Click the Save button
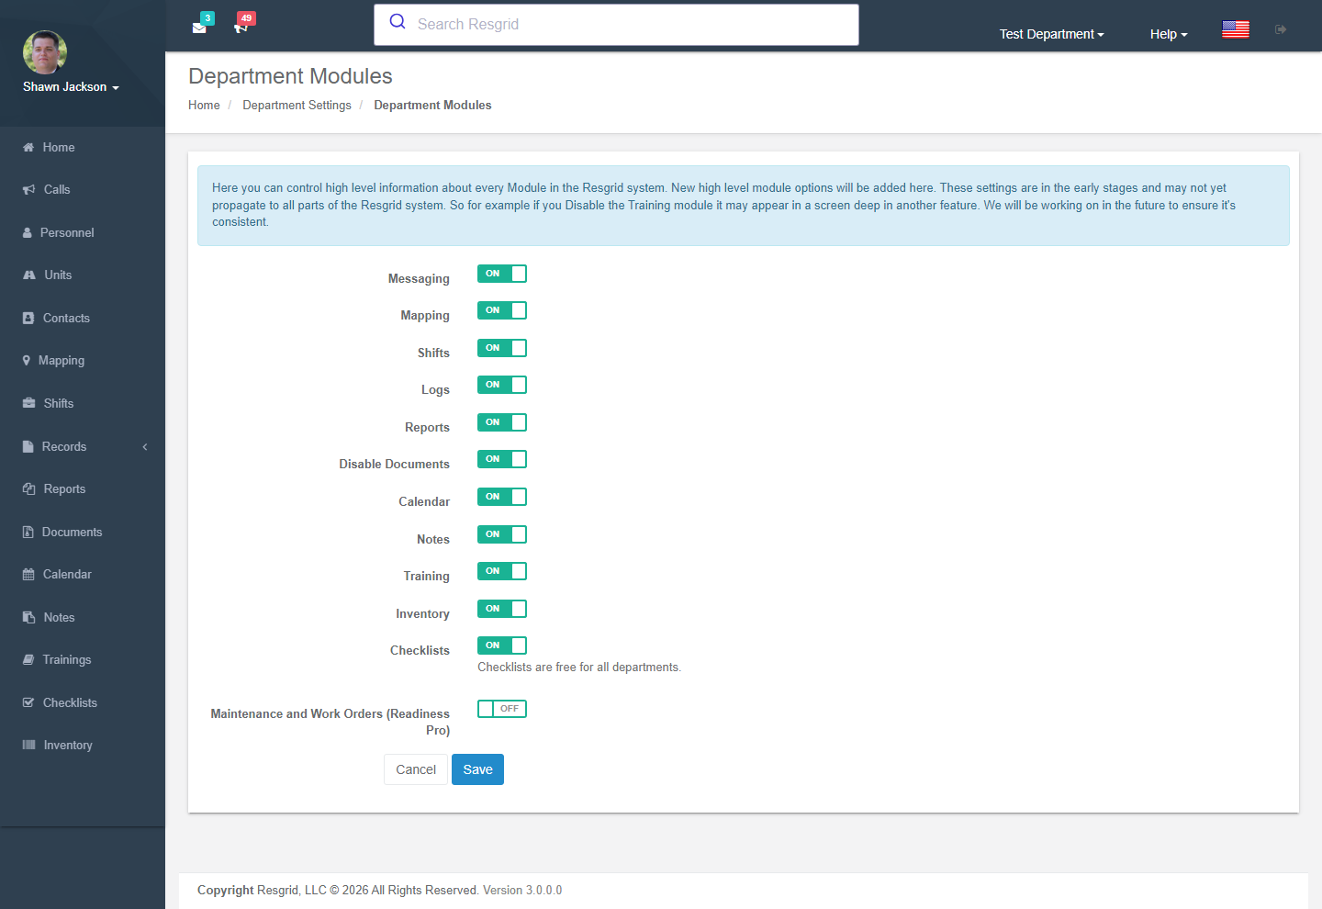The image size is (1322, 909). [477, 769]
